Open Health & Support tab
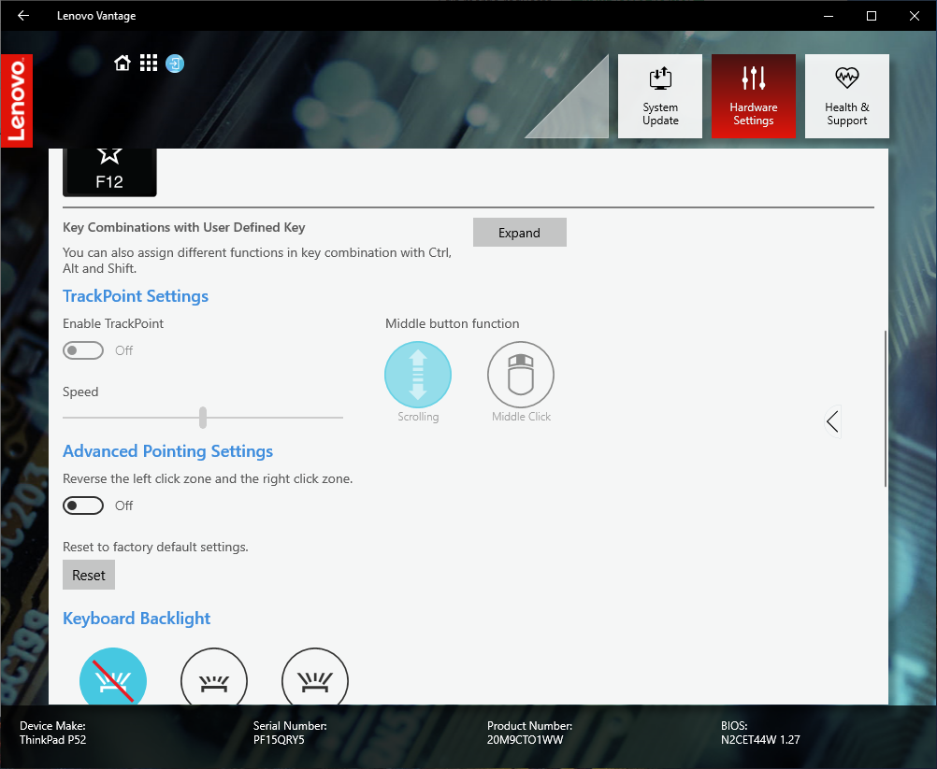The height and width of the screenshot is (769, 937). 847,96
